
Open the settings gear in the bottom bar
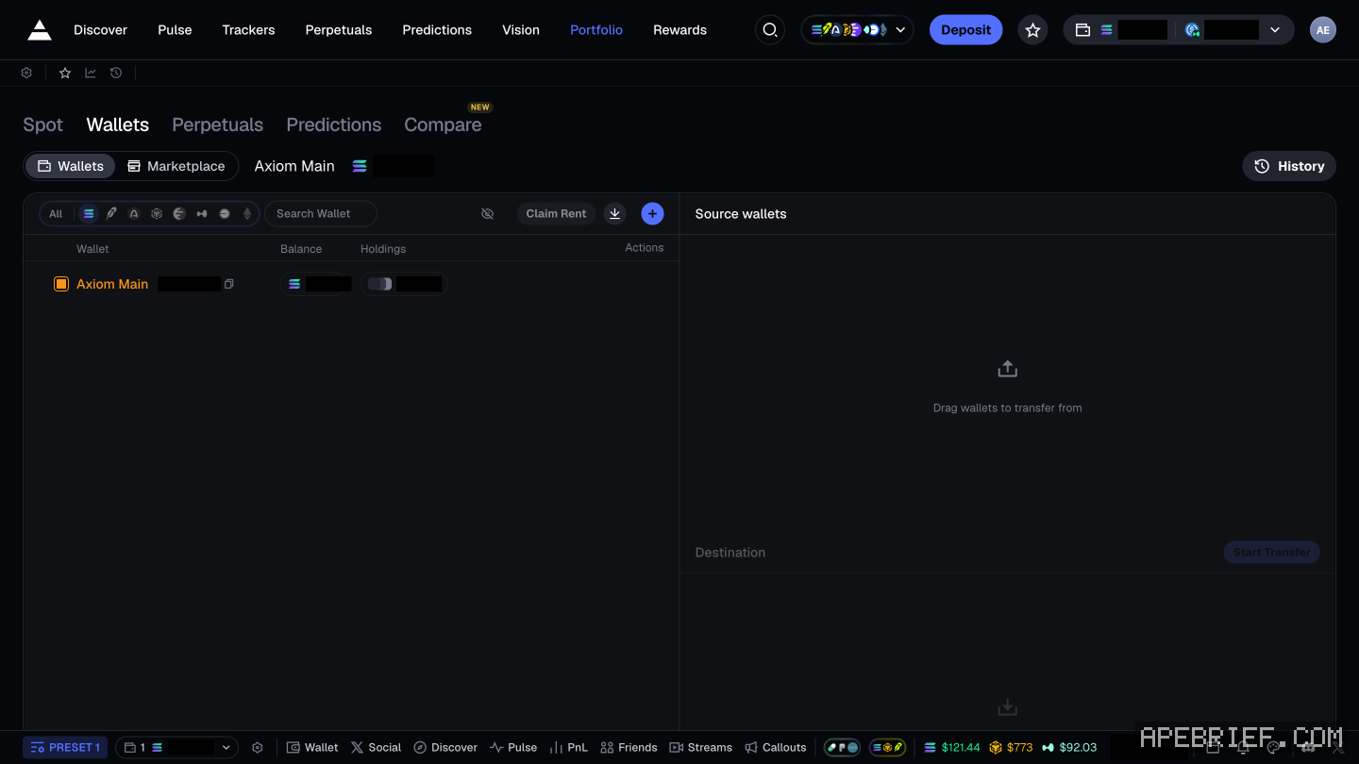[258, 747]
